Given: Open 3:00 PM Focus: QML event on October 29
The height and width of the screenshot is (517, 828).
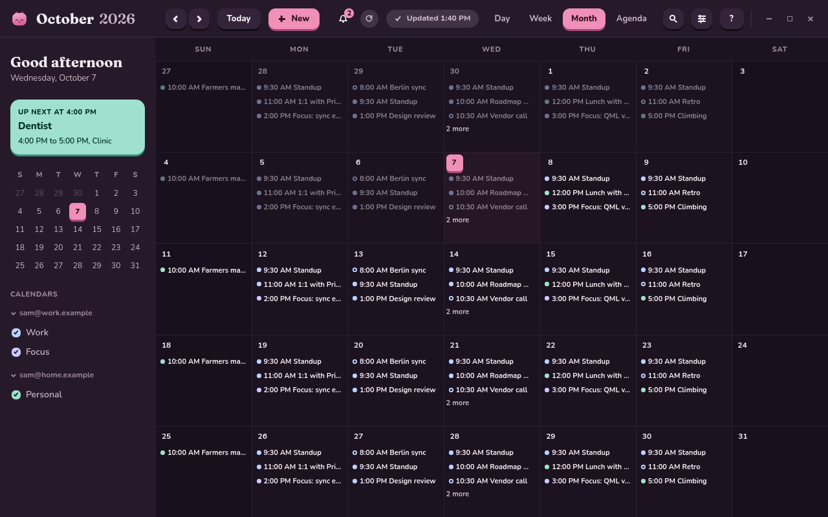Looking at the screenshot, I should tap(587, 481).
